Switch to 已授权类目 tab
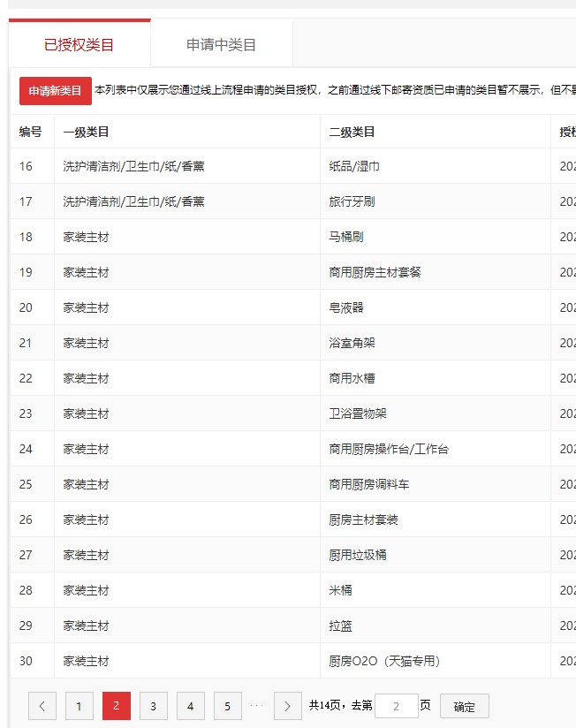Viewport: 576px width, 728px height. [80, 45]
